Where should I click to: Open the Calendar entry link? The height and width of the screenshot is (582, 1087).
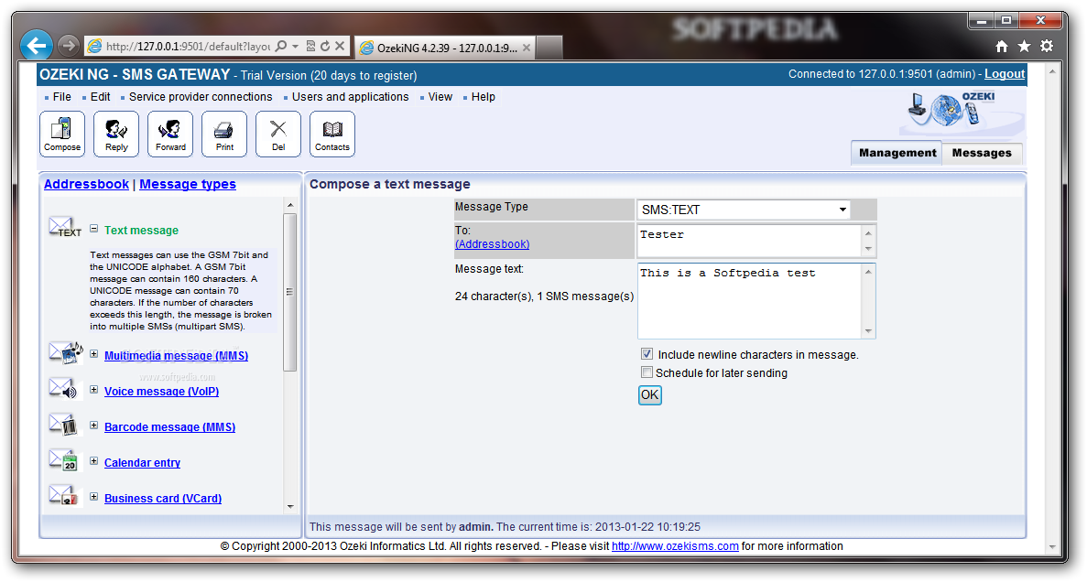click(142, 463)
